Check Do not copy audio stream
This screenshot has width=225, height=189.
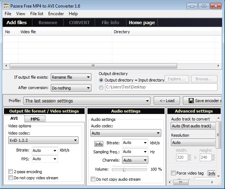pos(93,179)
